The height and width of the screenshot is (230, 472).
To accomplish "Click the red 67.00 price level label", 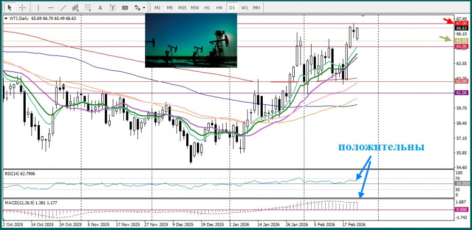I will pos(462,24).
